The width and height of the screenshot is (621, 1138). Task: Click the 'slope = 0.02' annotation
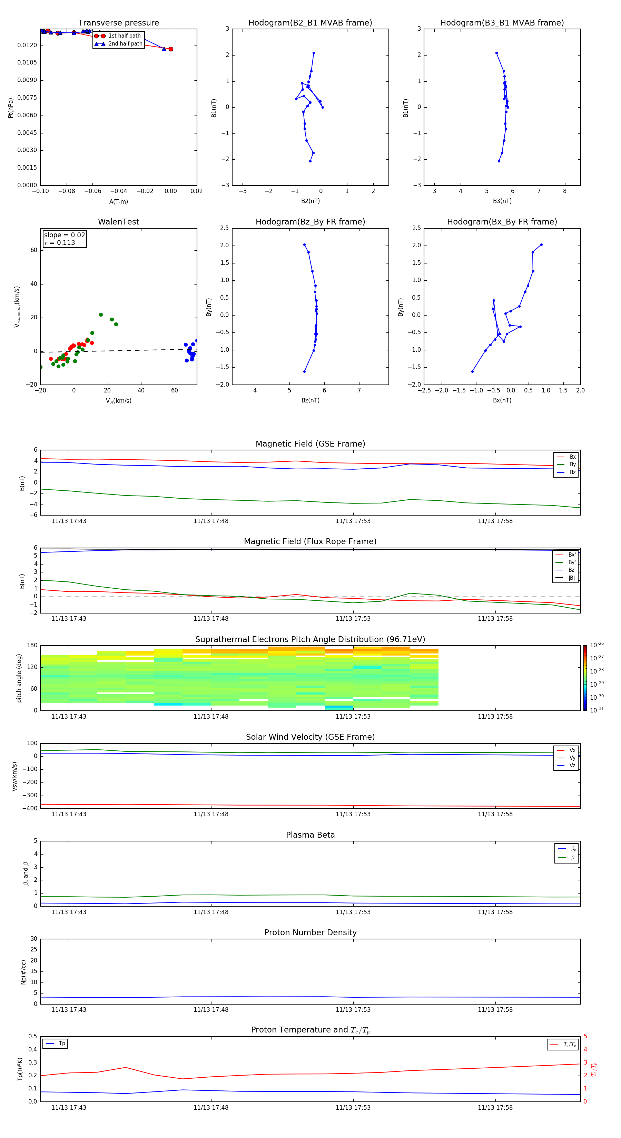65,235
